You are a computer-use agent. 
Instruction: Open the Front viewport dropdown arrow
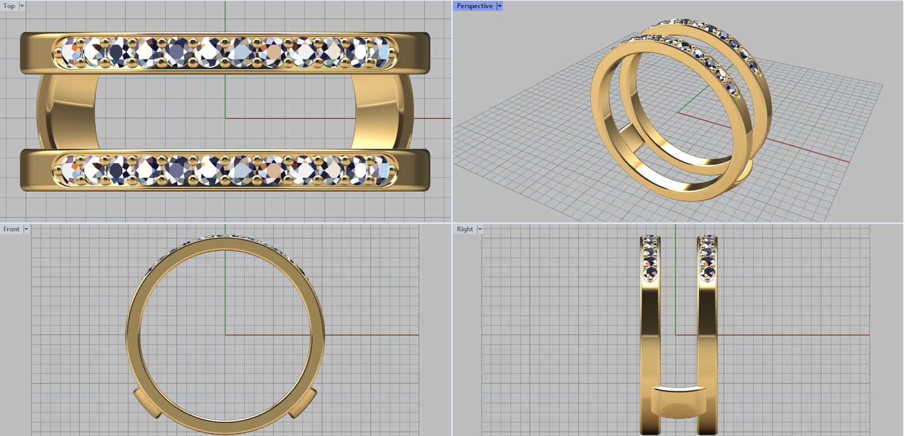(26, 229)
